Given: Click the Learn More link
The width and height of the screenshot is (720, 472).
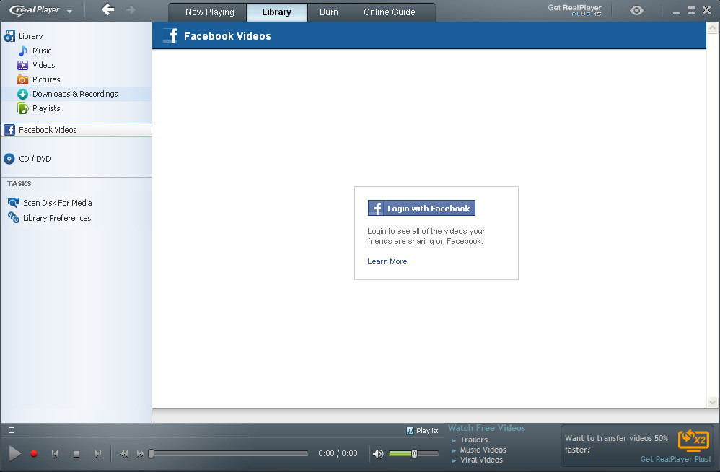Looking at the screenshot, I should tap(387, 261).
